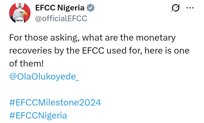Click the eagle's yellow beak in avatar
The image size is (204, 123).
[x=25, y=14]
